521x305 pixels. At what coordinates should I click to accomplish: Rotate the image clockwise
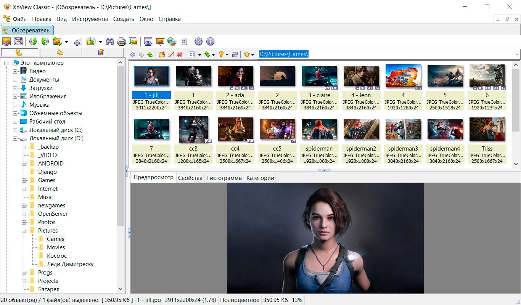pyautogui.click(x=45, y=42)
